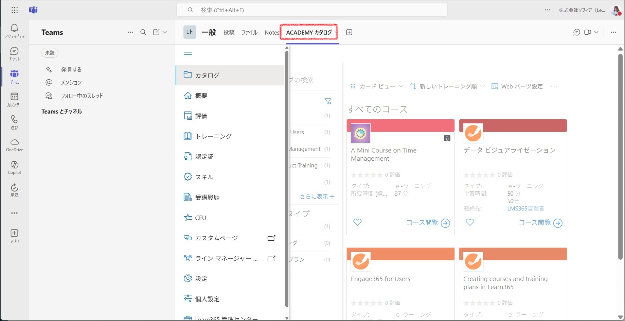Click the new message compose icon

[x=156, y=32]
